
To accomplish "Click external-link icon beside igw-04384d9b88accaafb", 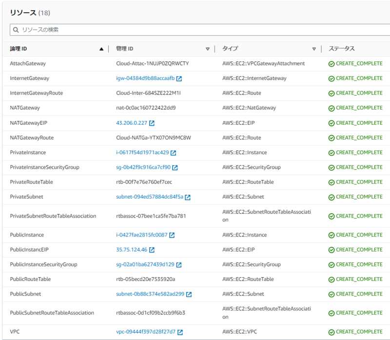I will click(179, 79).
